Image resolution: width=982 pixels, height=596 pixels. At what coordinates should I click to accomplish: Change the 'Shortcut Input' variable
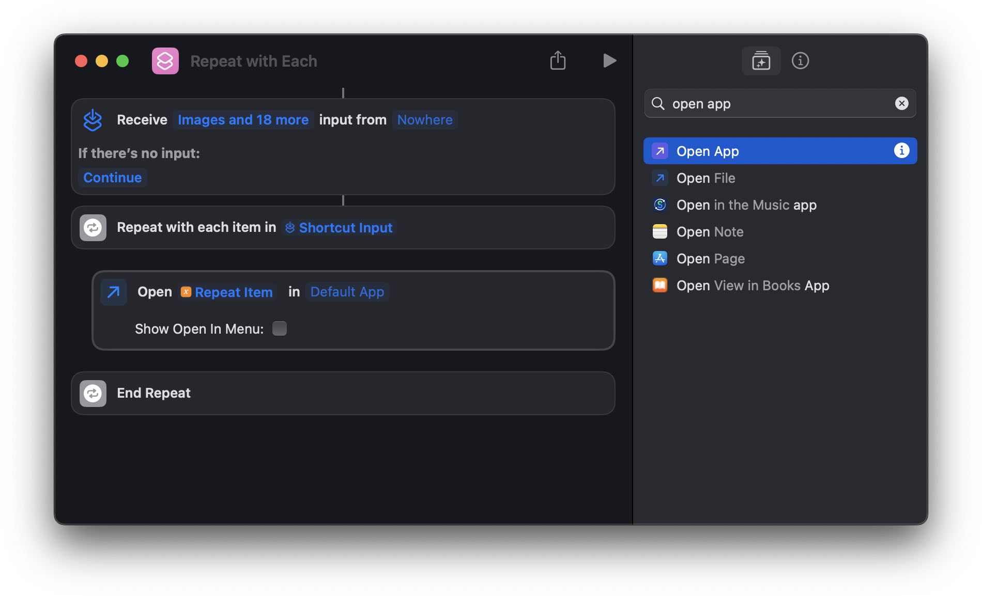340,228
